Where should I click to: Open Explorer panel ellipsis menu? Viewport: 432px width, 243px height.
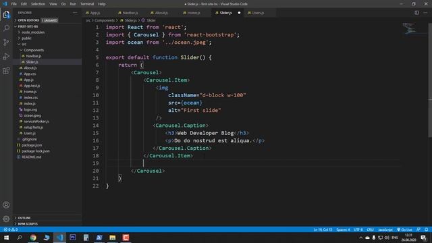coord(75,13)
